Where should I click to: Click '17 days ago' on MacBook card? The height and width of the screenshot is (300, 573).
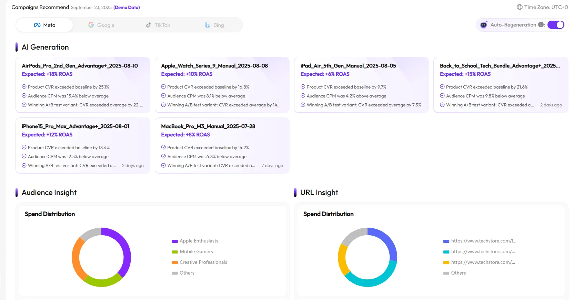(271, 166)
